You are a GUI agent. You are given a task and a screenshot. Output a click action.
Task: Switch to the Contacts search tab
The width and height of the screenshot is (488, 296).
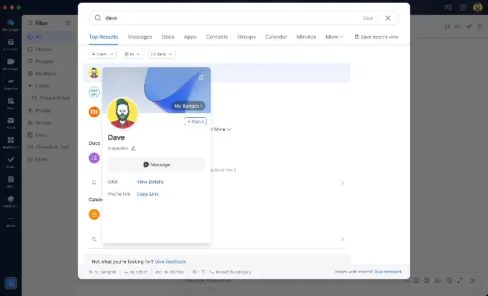[x=217, y=37]
